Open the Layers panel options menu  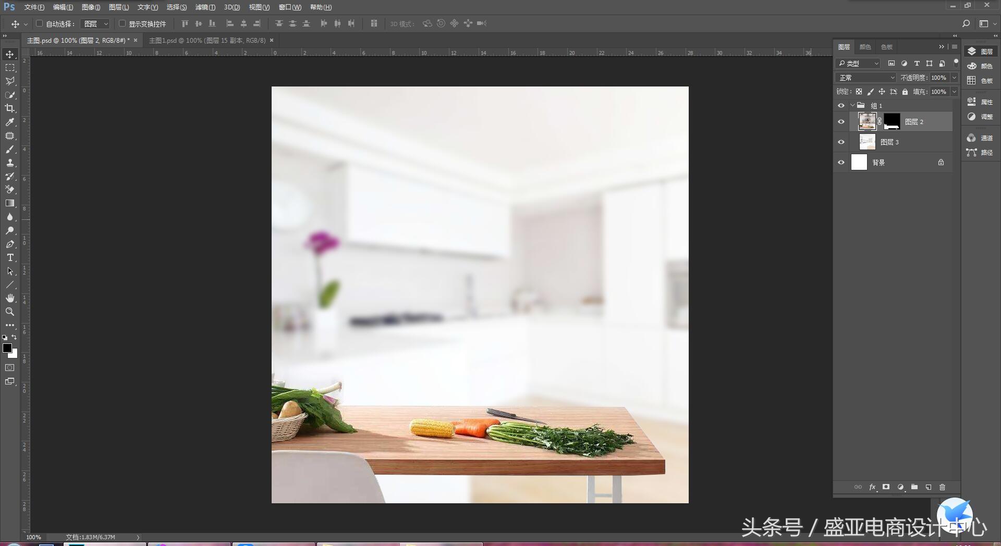(955, 47)
